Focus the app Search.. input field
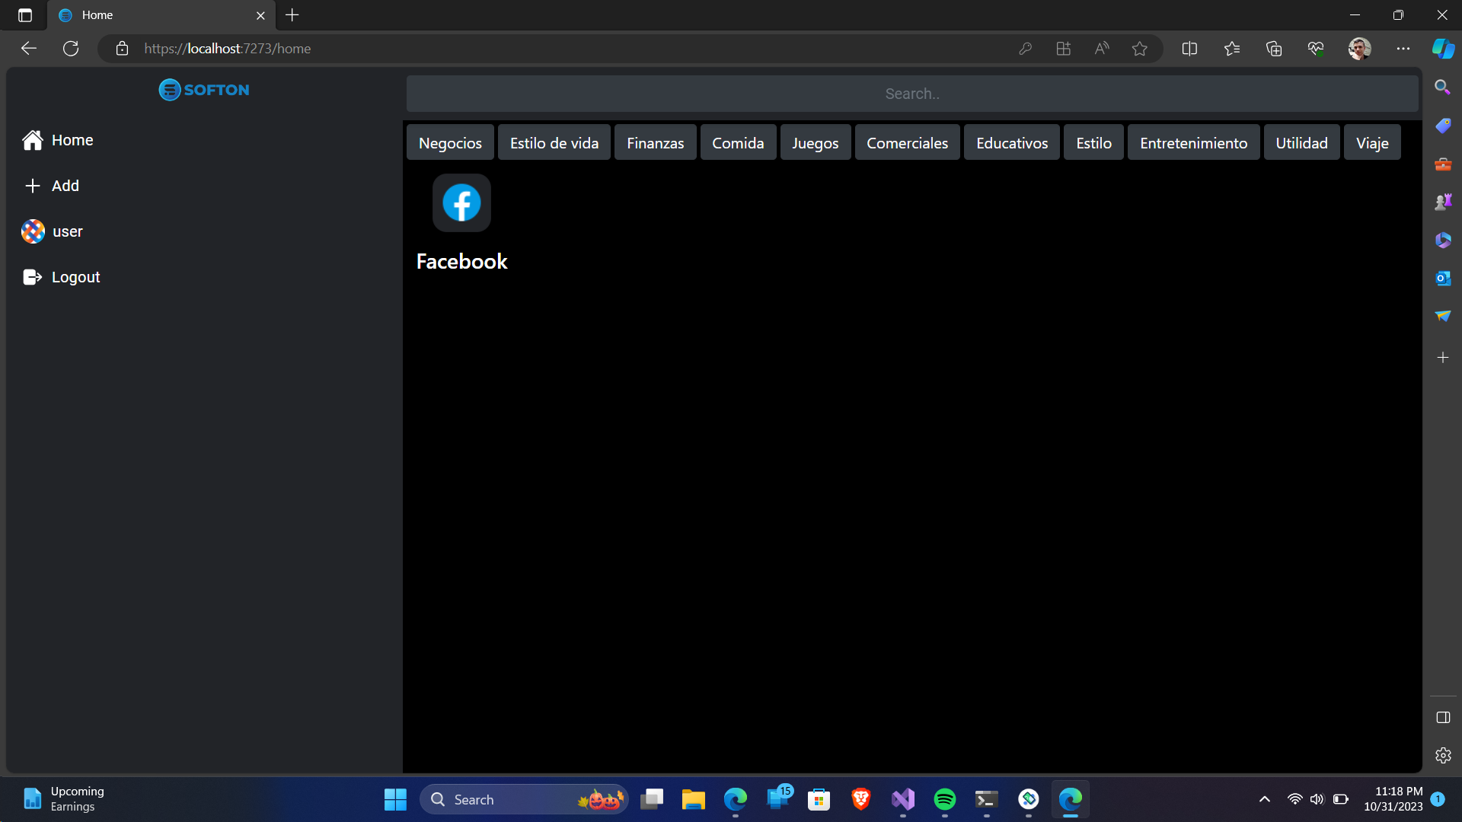The width and height of the screenshot is (1462, 822). click(912, 94)
